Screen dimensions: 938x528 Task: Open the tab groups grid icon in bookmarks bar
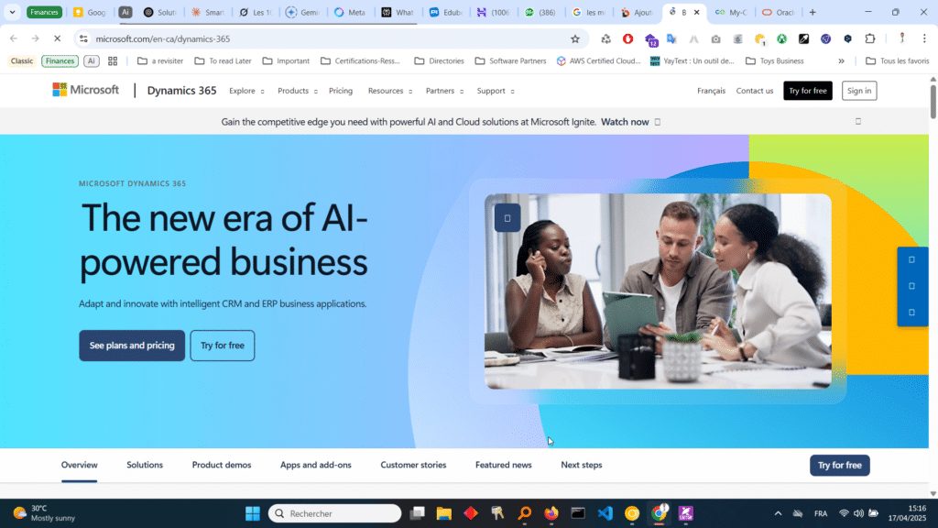point(113,61)
